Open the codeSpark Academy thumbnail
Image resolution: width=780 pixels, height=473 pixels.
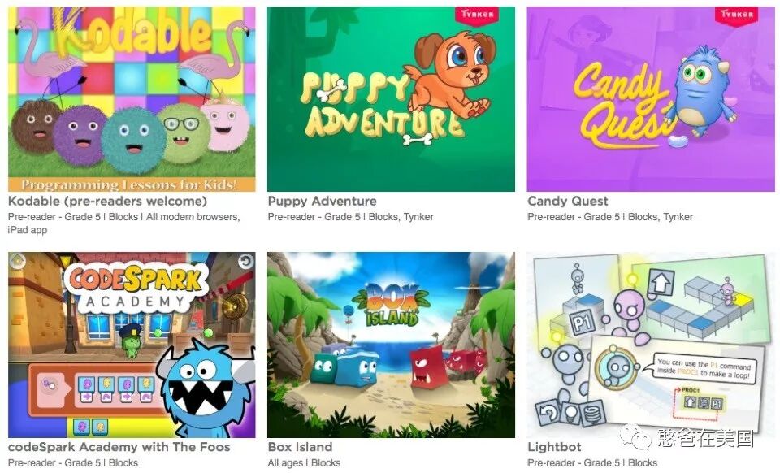pyautogui.click(x=132, y=345)
